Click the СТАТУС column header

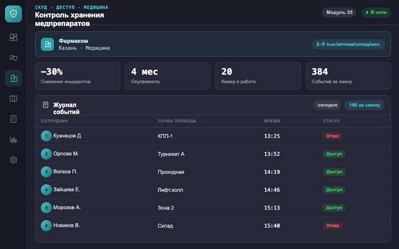coord(331,121)
